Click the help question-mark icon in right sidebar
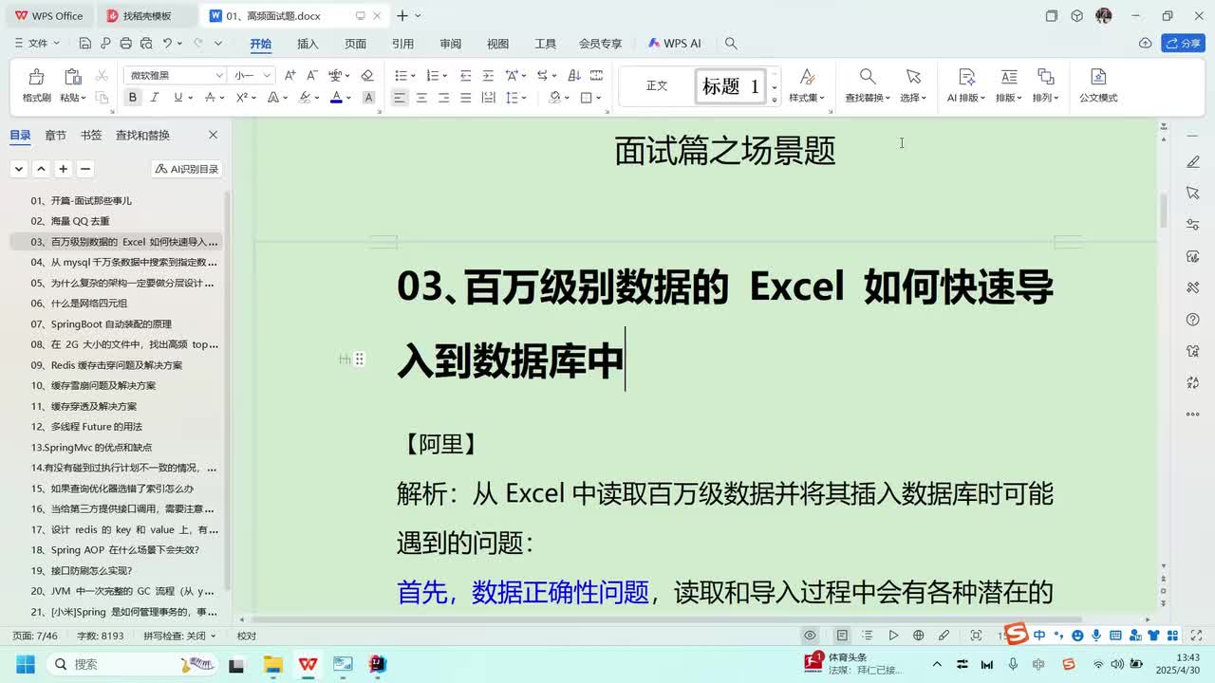The image size is (1215, 683). (1193, 321)
